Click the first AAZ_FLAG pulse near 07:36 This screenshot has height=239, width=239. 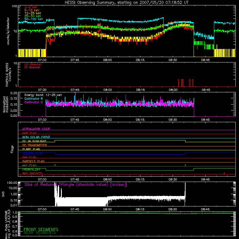[55, 166]
